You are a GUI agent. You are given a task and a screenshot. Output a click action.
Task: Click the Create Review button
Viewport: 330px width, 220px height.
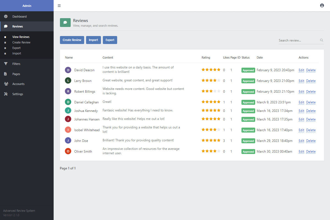point(72,40)
